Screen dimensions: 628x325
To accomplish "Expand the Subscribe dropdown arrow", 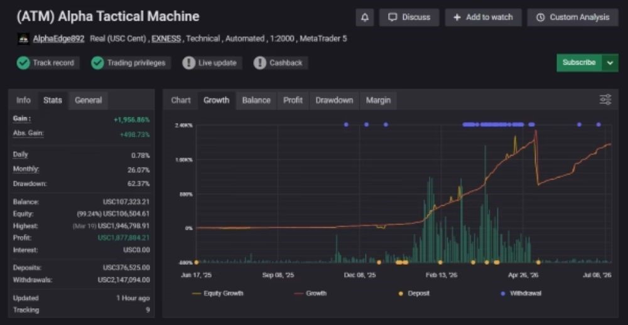I will [x=610, y=63].
